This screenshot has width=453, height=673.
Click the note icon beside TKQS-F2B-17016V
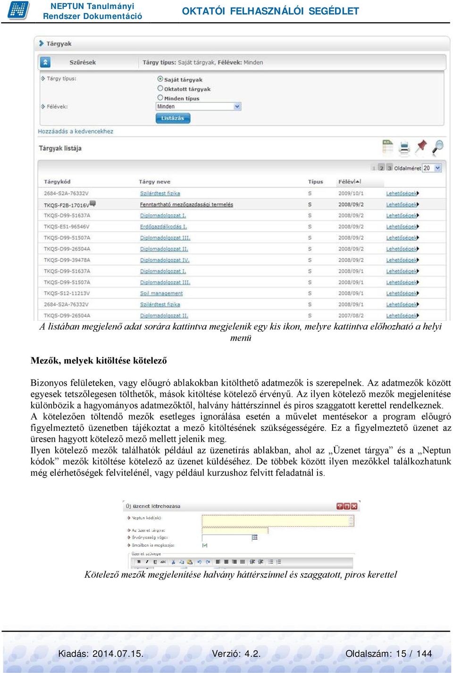(x=93, y=203)
